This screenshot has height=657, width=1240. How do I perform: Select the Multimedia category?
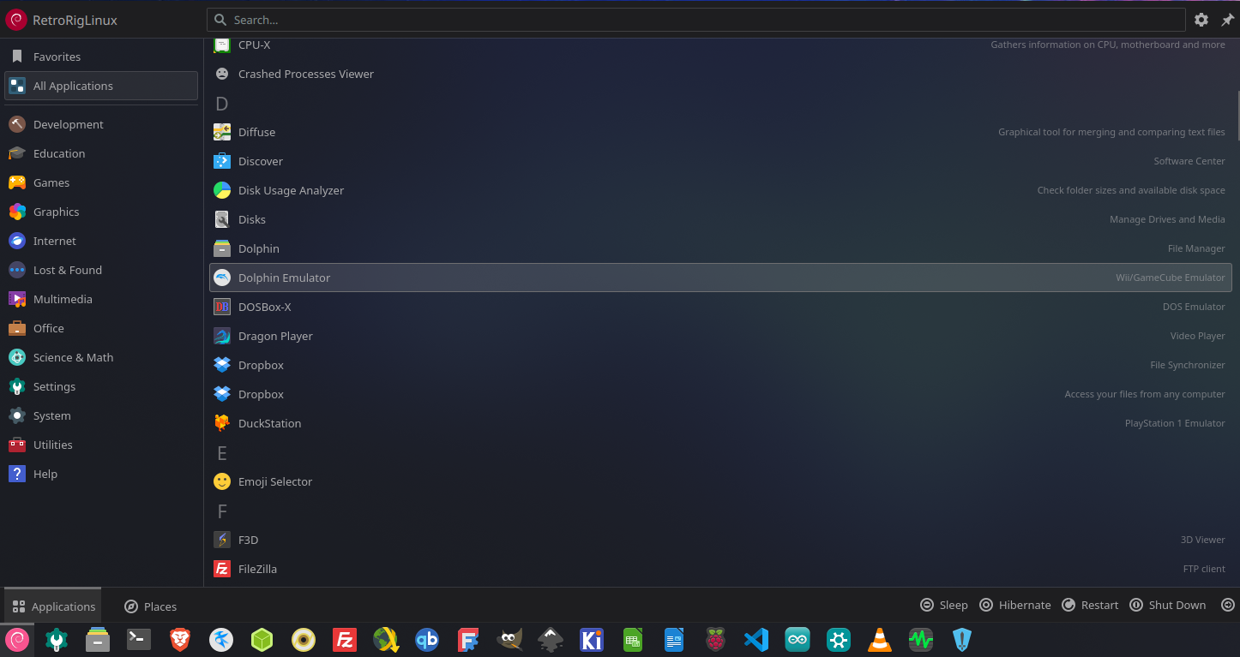[x=63, y=299]
